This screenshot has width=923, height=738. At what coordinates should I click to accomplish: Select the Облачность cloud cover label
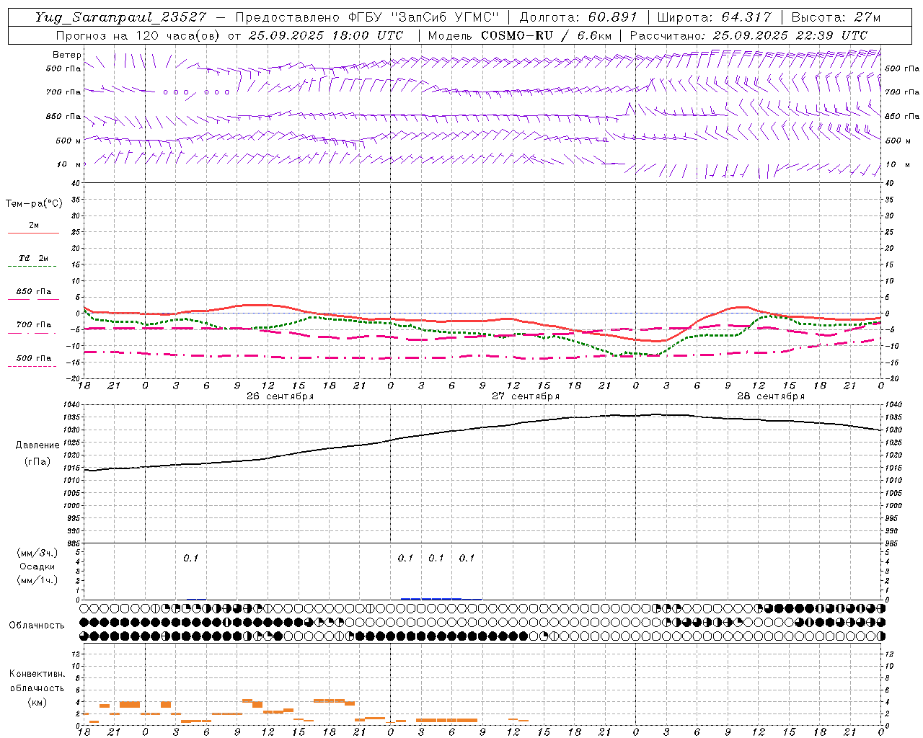coord(37,626)
